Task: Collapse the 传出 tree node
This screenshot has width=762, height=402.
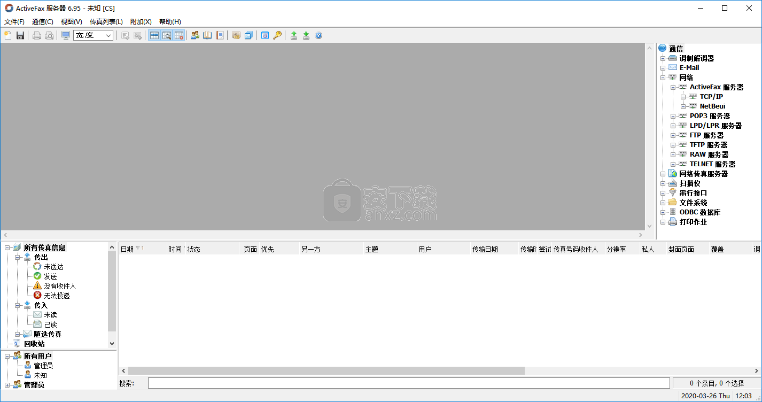Action: click(18, 257)
